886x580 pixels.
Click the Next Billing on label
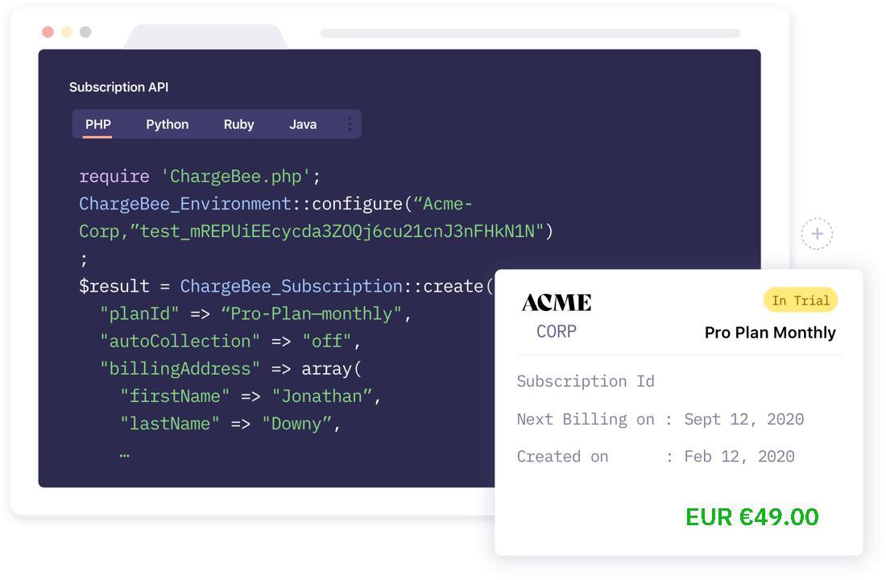pyautogui.click(x=586, y=419)
